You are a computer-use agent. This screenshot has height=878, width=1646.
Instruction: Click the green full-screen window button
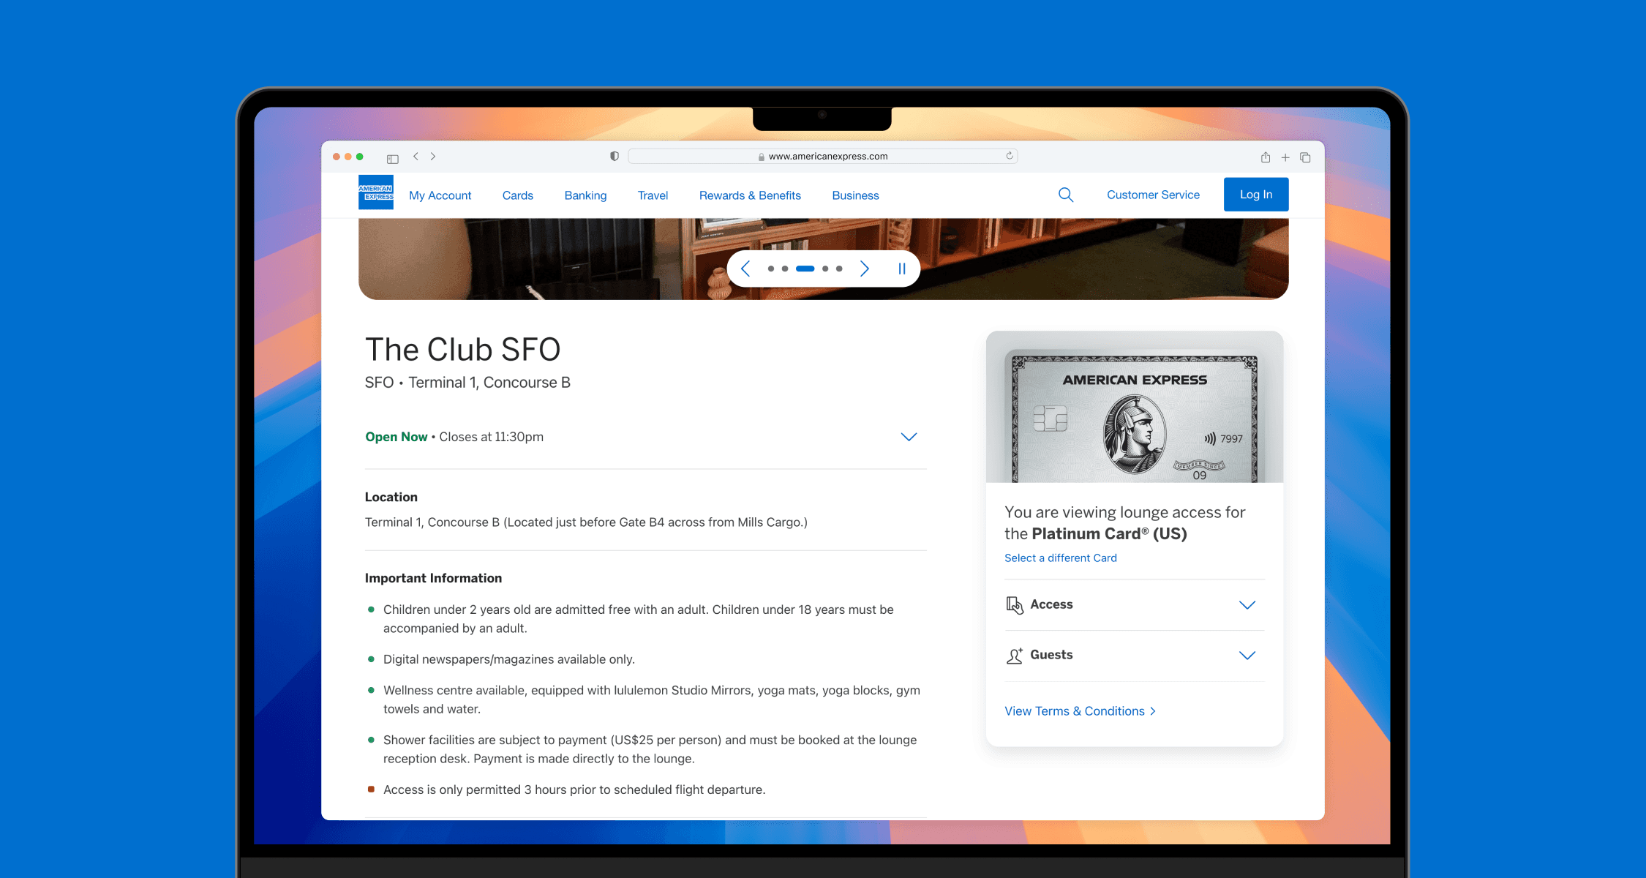tap(360, 157)
